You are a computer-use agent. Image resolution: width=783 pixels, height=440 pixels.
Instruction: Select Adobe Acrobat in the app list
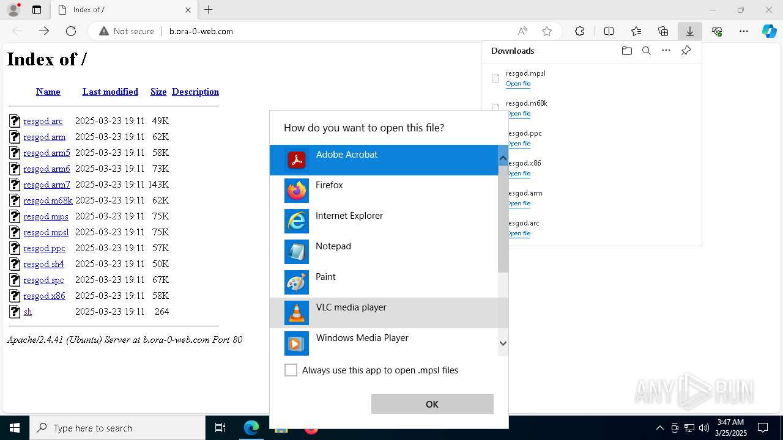pyautogui.click(x=384, y=160)
